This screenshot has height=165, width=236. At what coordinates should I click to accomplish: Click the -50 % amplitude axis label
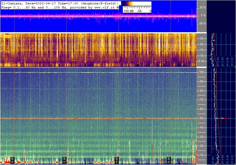click(x=202, y=23)
